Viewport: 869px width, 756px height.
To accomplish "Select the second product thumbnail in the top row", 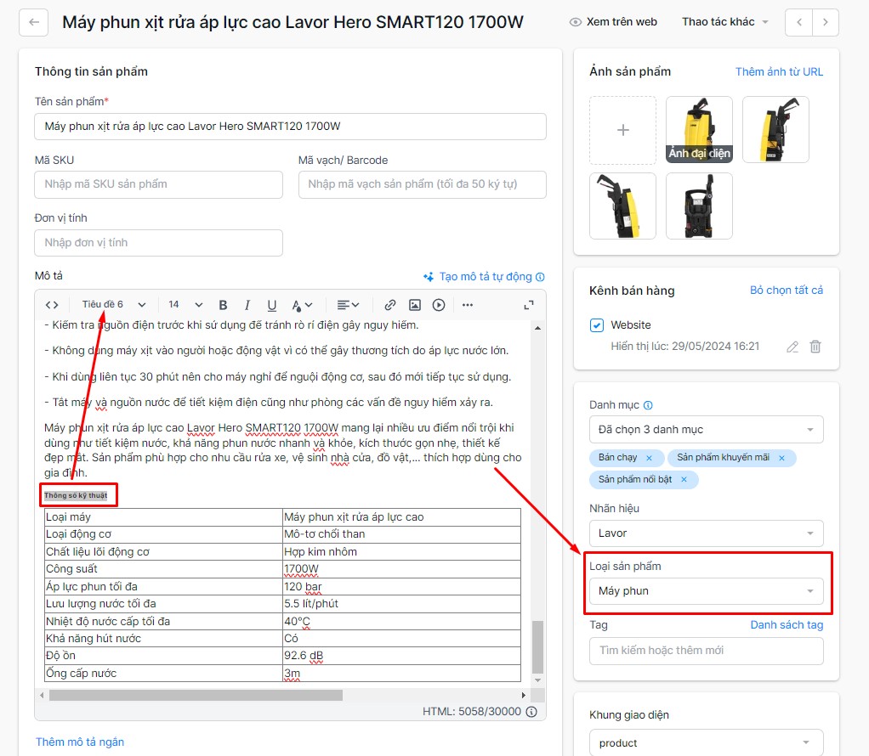I will click(775, 130).
